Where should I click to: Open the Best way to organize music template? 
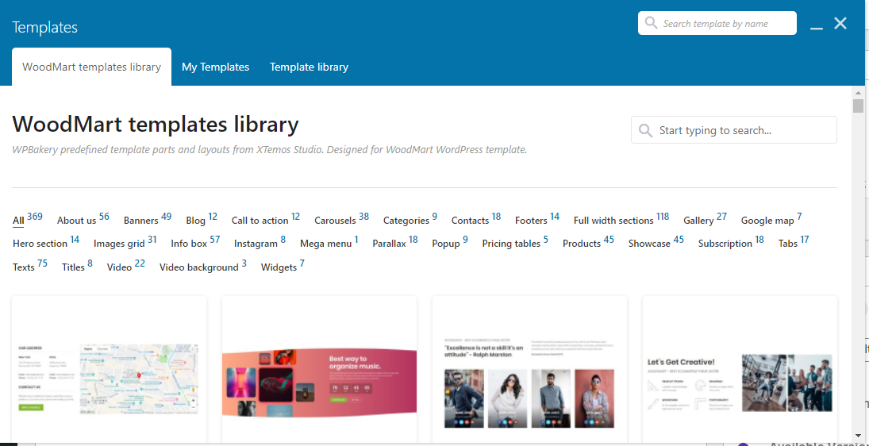click(319, 370)
